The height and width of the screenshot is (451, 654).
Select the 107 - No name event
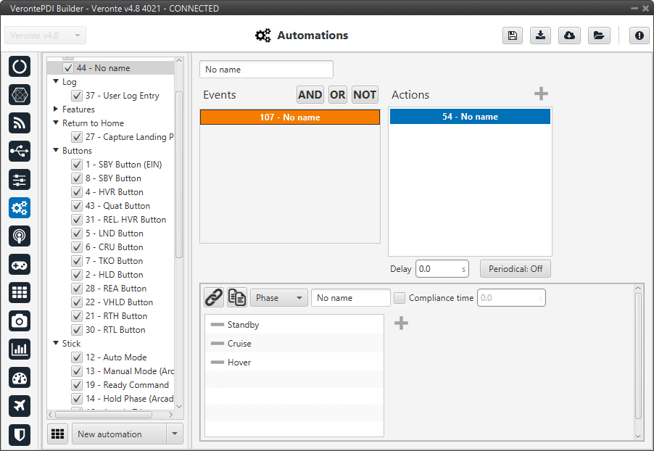pos(290,117)
